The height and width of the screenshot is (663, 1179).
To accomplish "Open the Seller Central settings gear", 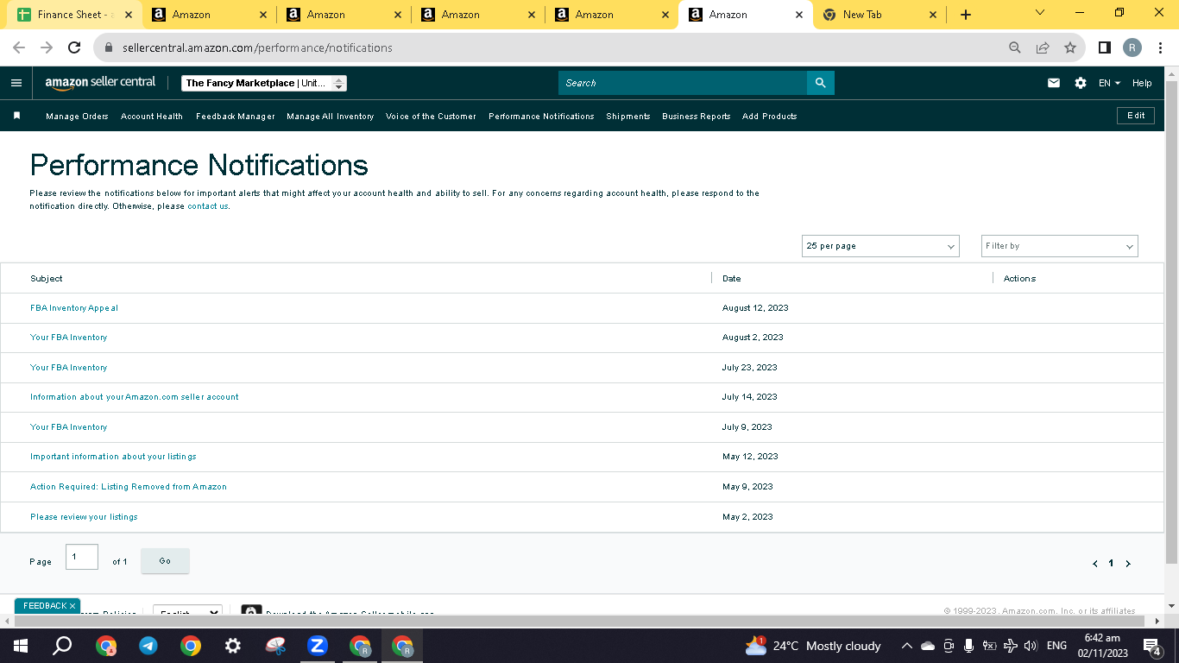I will (x=1081, y=83).
